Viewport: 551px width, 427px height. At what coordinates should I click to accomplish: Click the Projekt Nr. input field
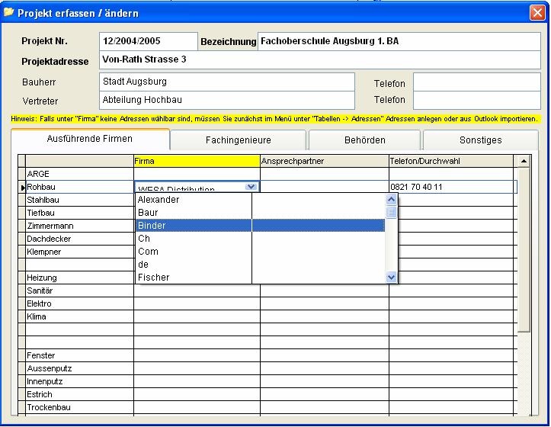tap(148, 41)
